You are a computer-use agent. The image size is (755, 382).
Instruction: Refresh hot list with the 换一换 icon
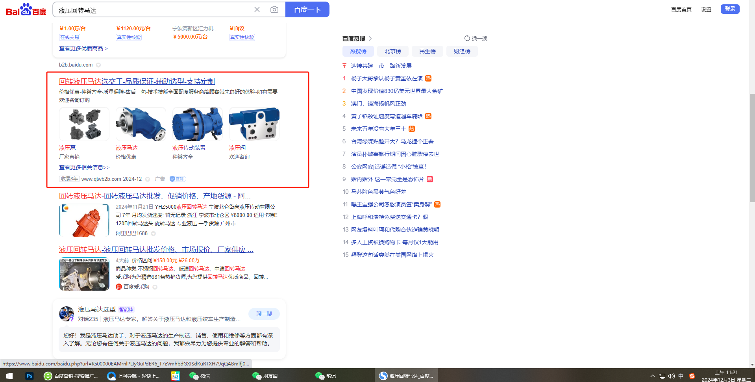click(x=467, y=38)
